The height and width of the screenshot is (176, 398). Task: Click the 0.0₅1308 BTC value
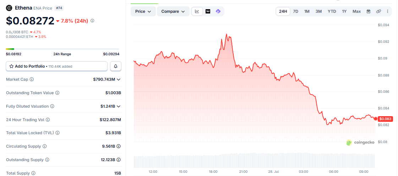[17, 32]
